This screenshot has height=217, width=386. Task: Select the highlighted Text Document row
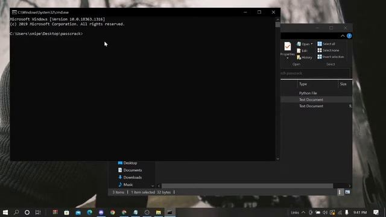[316, 99]
